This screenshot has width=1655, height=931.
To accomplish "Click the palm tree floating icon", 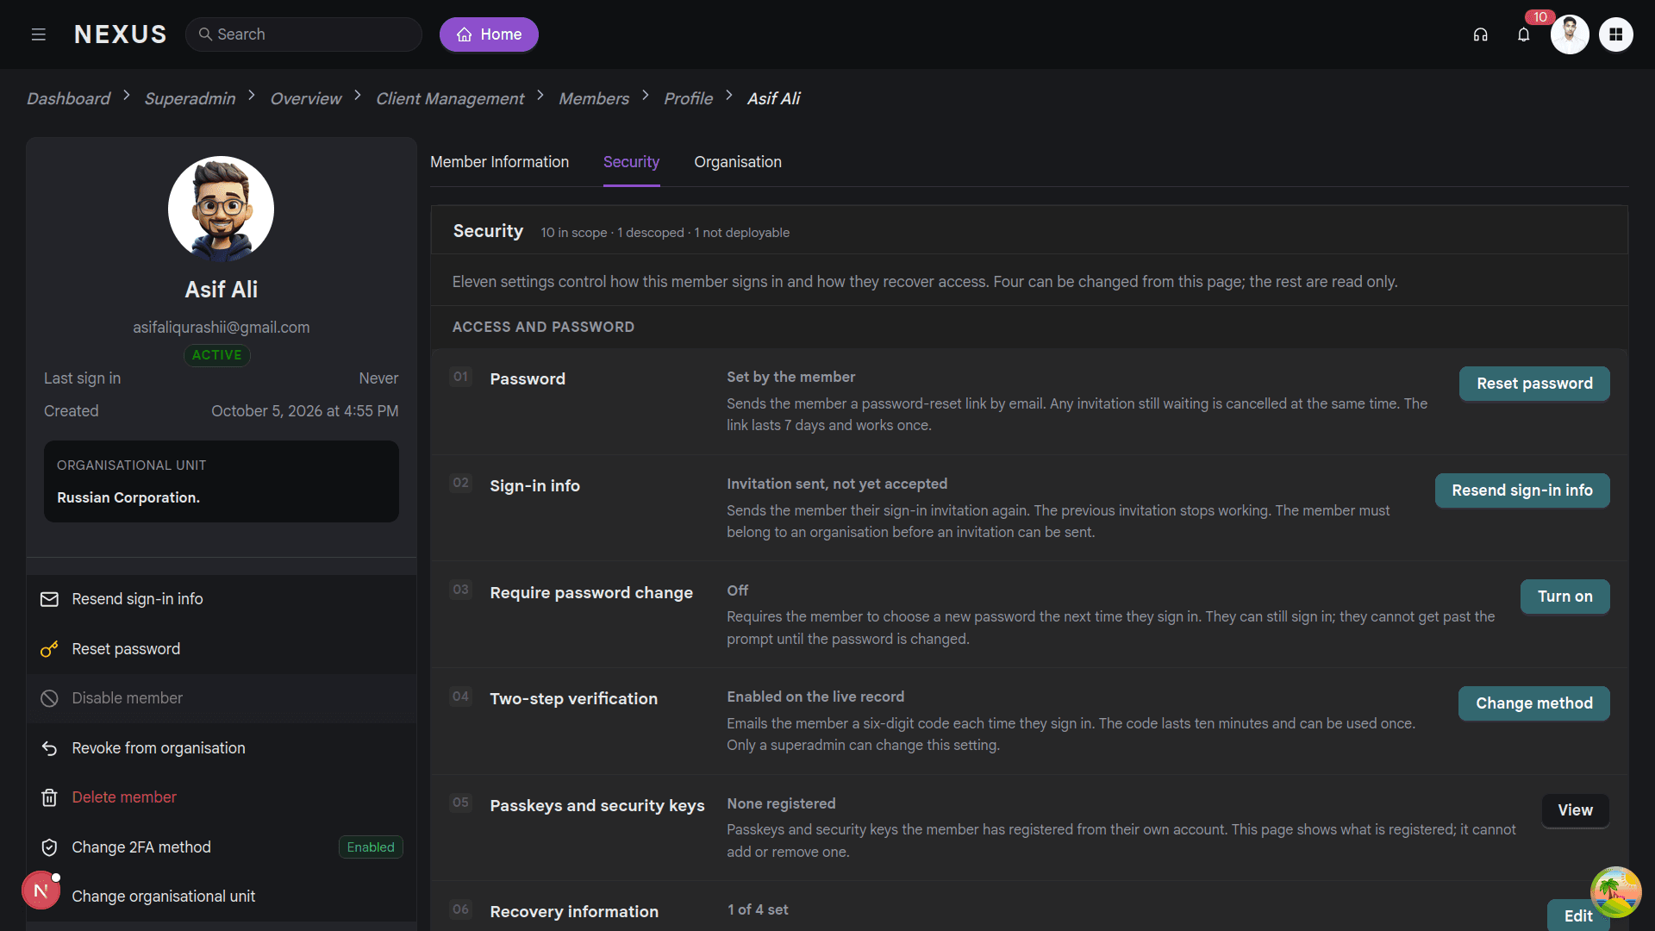I will tap(1615, 891).
